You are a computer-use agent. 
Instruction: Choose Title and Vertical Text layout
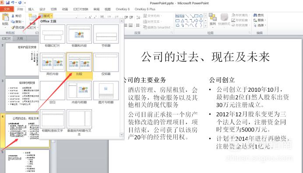click(x=53, y=121)
